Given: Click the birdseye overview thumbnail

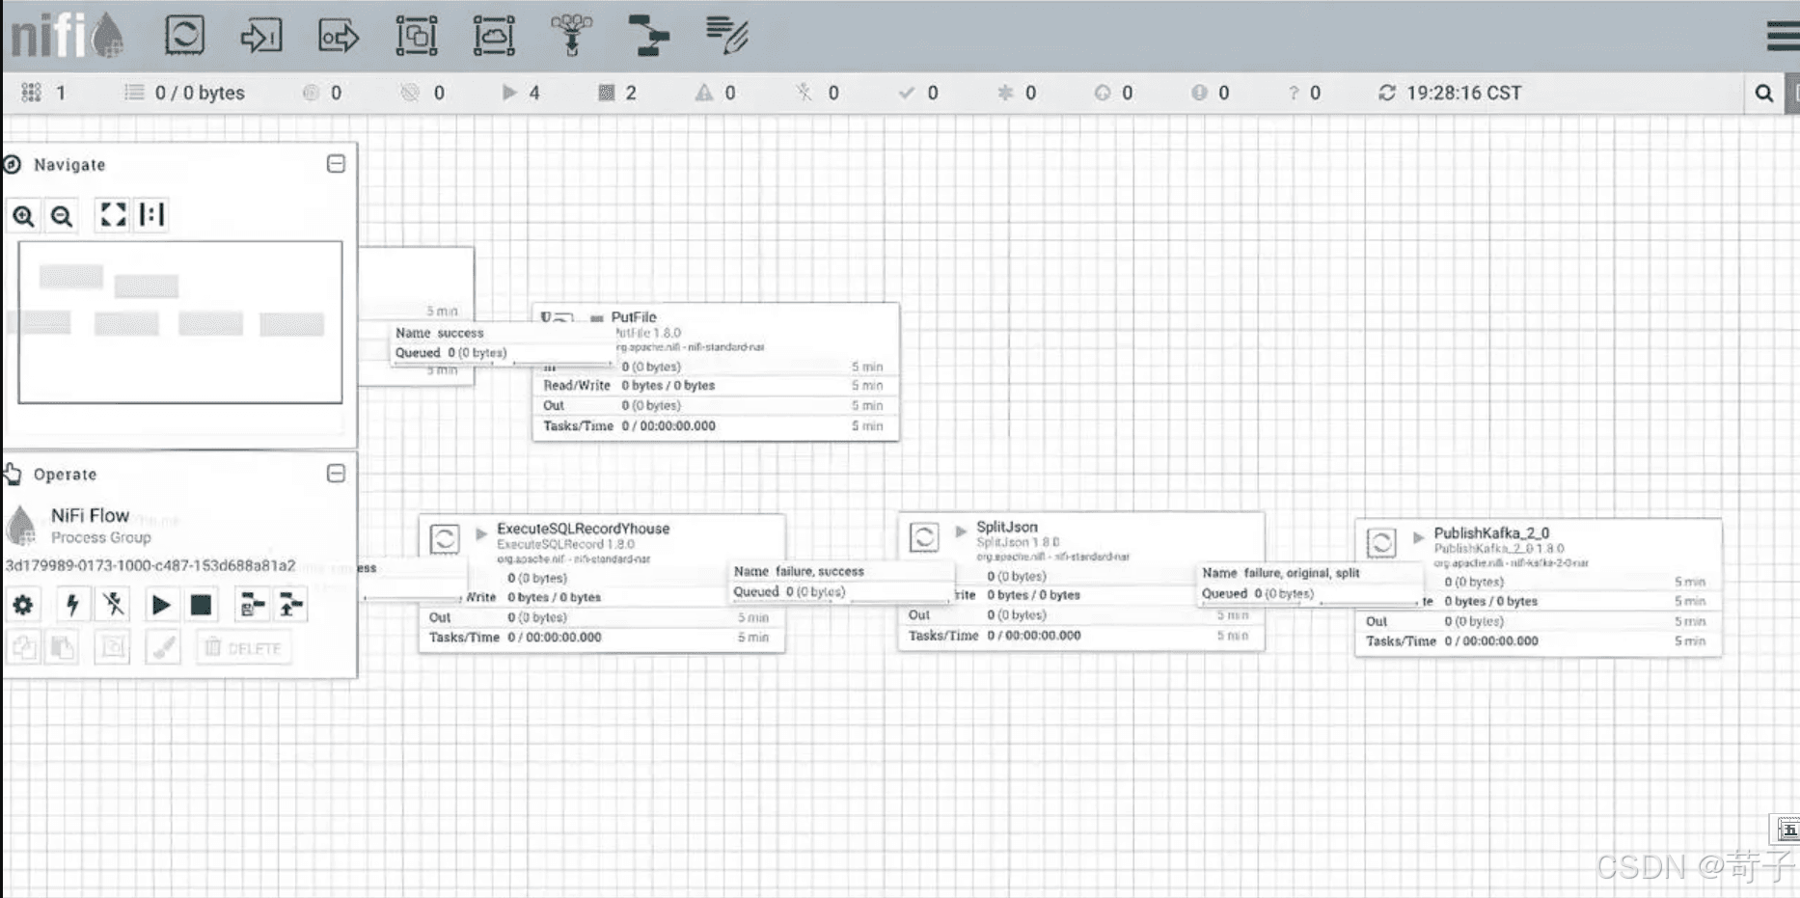Looking at the screenshot, I should pos(180,322).
